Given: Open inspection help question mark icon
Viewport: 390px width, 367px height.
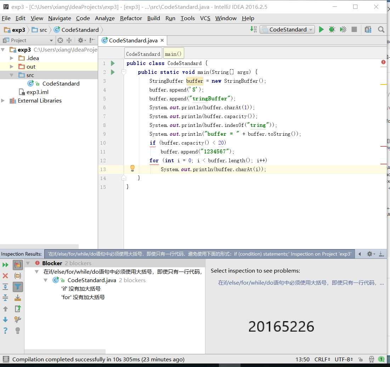Looking at the screenshot, I should [5, 330].
